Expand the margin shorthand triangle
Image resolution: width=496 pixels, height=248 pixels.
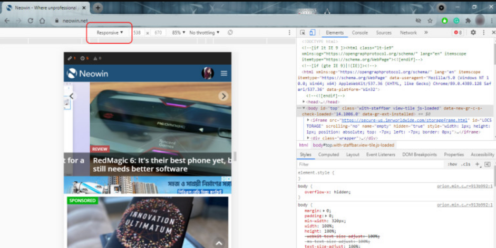(x=324, y=211)
